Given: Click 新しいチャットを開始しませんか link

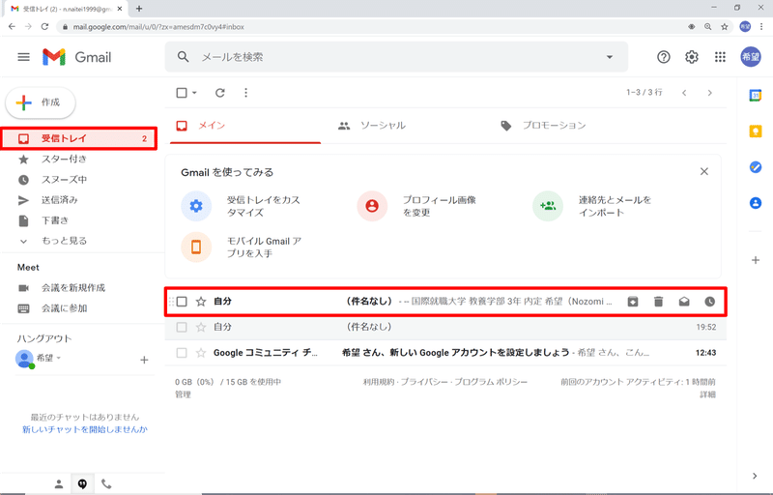Looking at the screenshot, I should [x=85, y=429].
